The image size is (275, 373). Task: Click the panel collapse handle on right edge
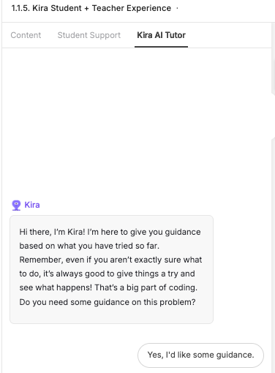[273, 116]
